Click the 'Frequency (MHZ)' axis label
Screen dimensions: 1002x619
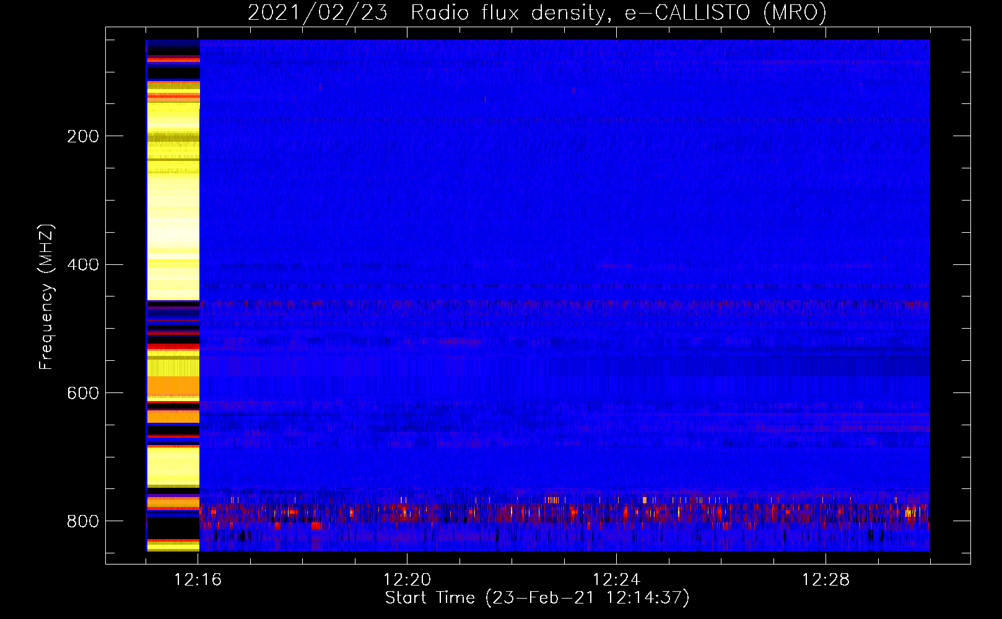coord(46,297)
